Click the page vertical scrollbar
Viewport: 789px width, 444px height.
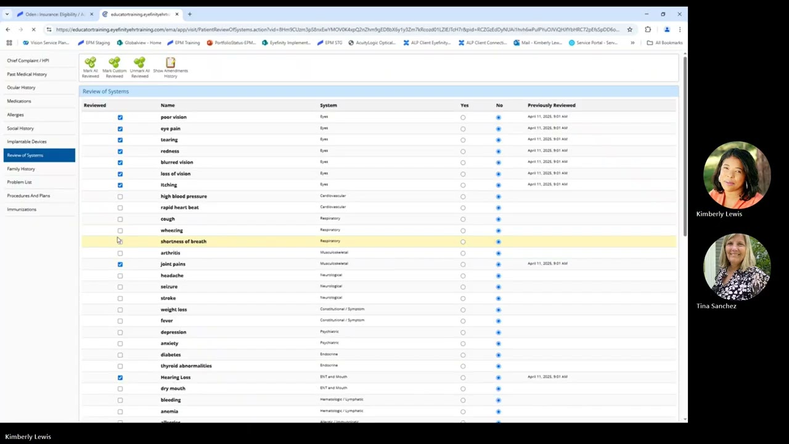(x=685, y=145)
